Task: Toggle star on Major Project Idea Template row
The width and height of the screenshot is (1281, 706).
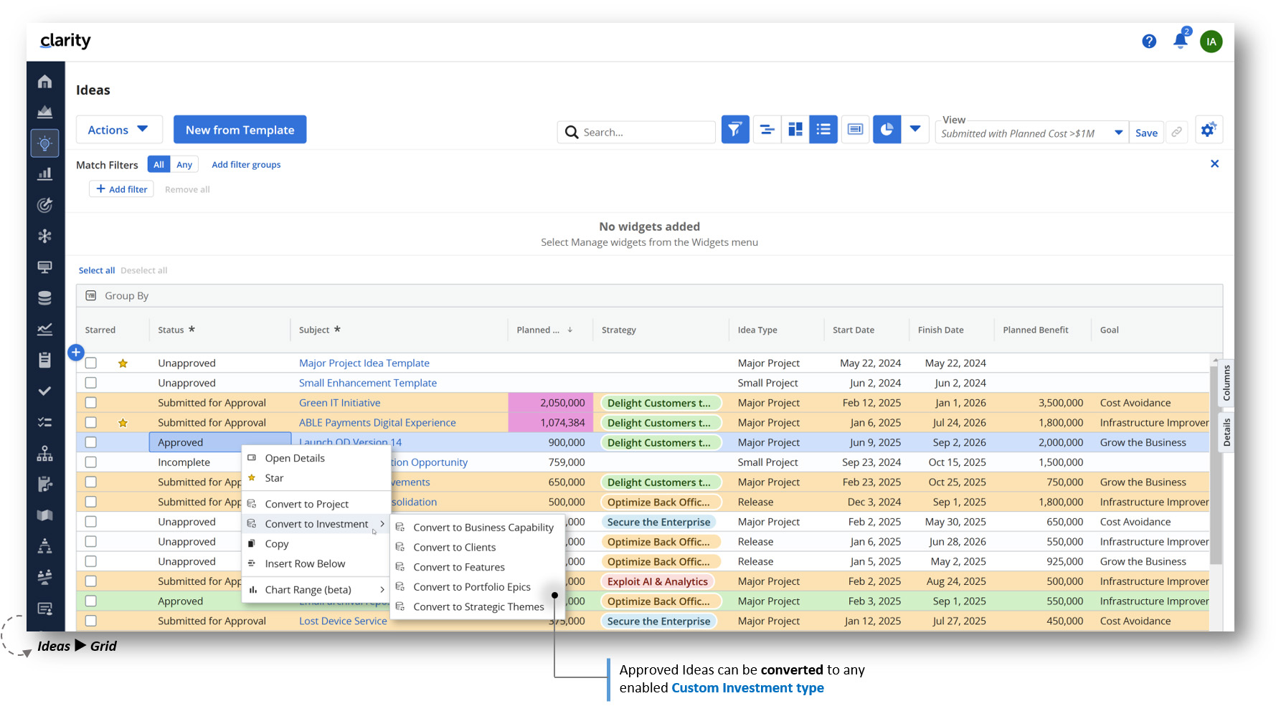Action: (123, 363)
